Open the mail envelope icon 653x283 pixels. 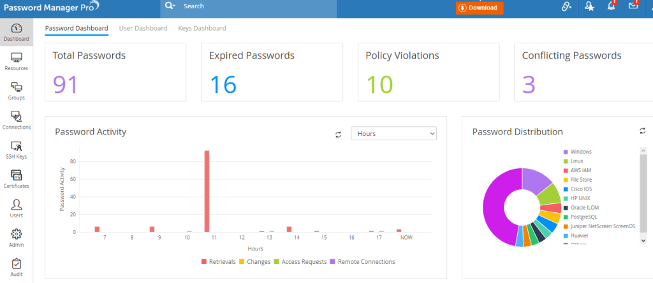[x=633, y=6]
